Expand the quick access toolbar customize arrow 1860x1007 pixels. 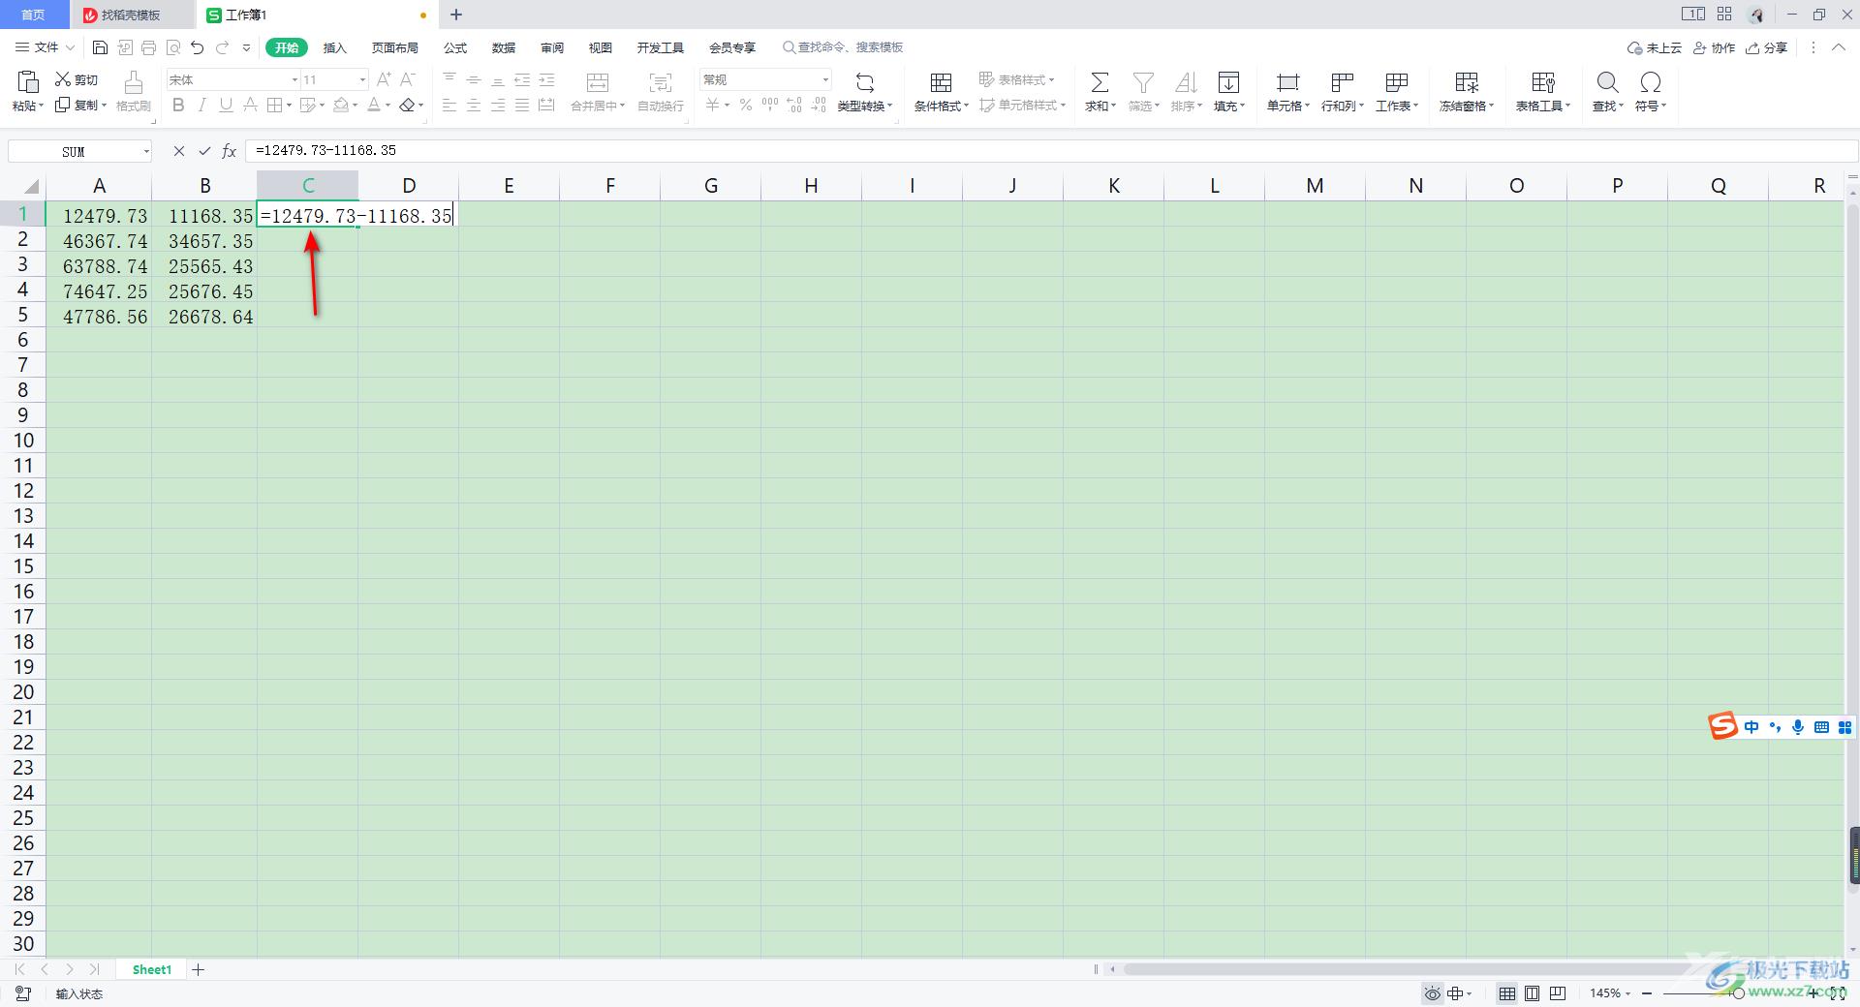pos(246,47)
